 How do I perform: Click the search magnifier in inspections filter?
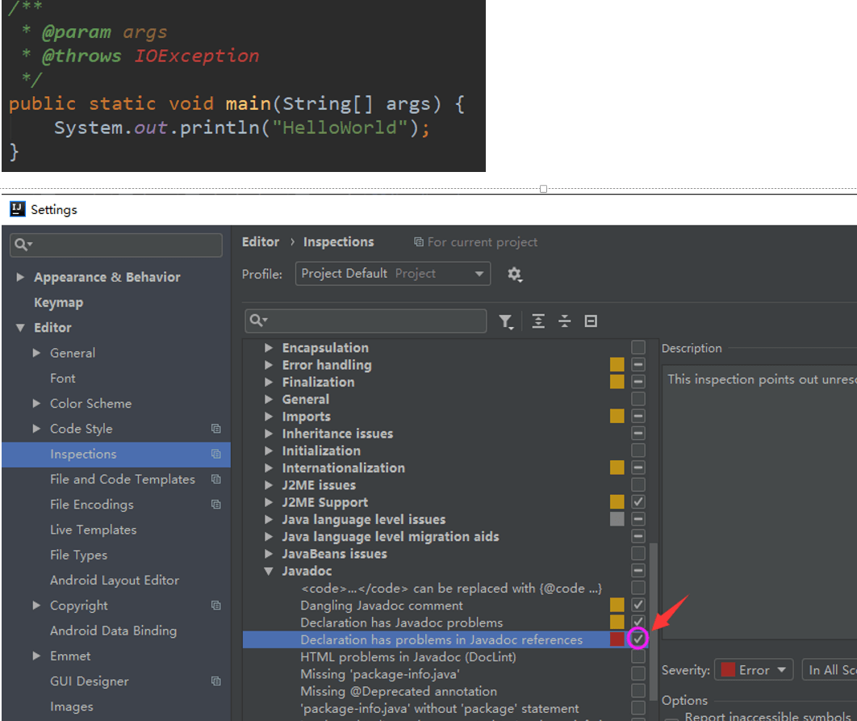click(x=258, y=321)
